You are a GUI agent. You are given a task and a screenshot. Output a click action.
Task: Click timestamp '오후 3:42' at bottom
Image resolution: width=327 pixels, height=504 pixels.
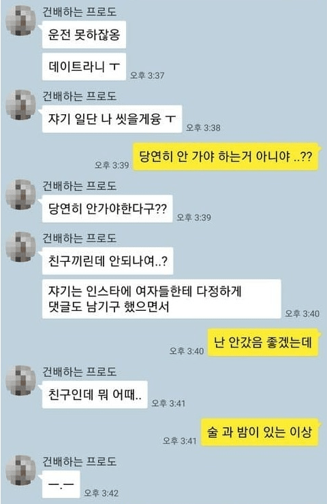pyautogui.click(x=102, y=493)
